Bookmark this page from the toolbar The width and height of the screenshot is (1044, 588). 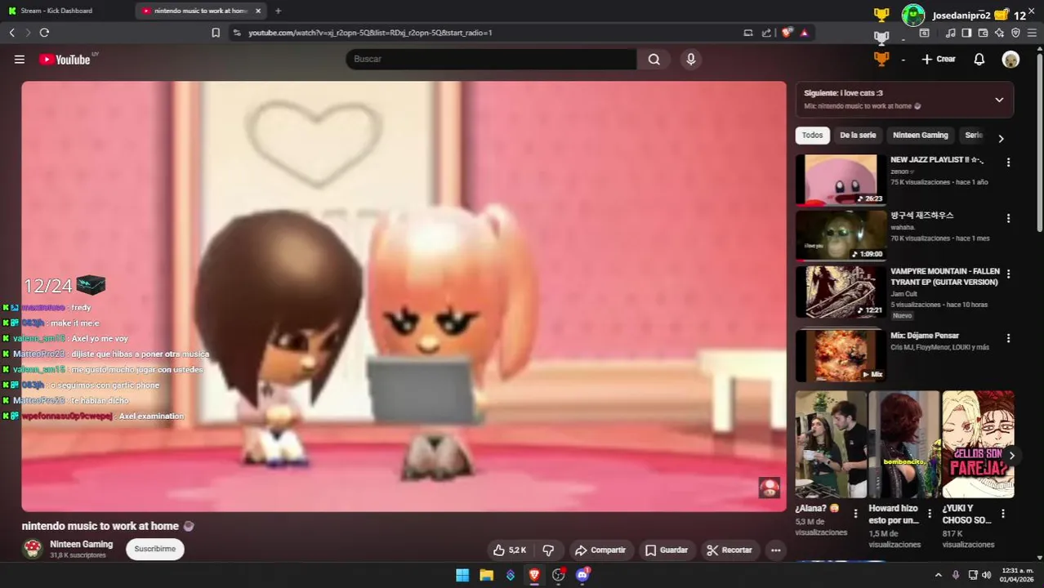tap(216, 33)
